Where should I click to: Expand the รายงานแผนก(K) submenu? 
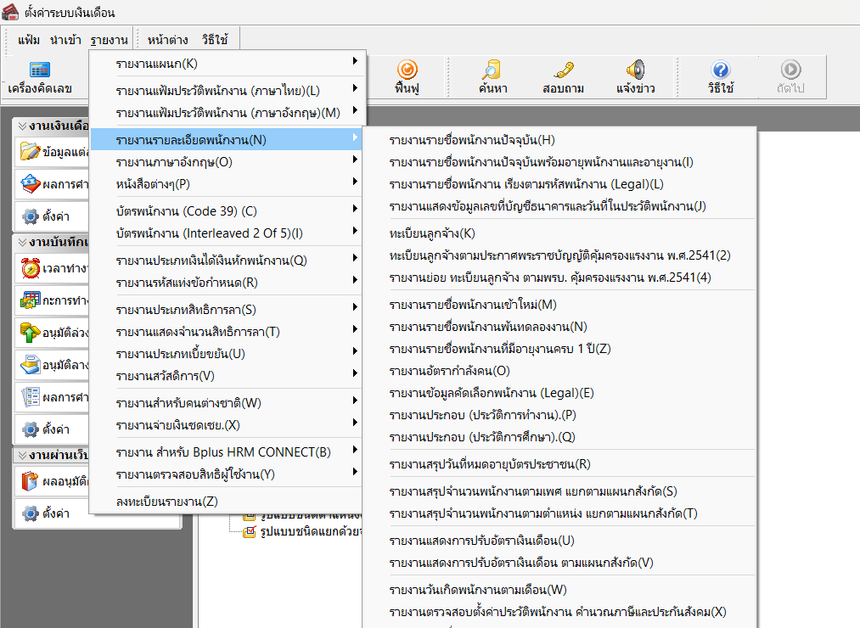click(228, 63)
